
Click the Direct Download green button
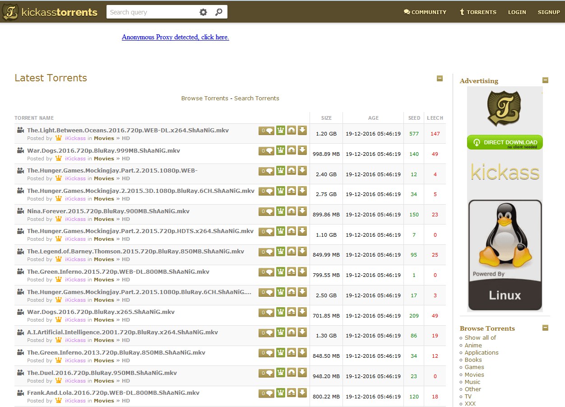click(505, 142)
